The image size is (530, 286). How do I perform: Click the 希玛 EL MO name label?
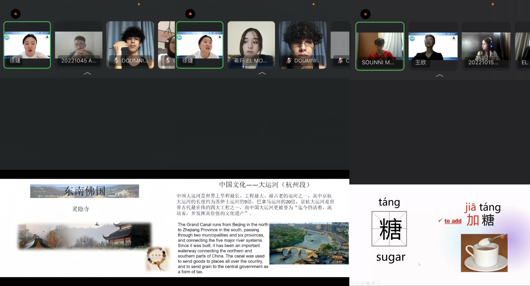point(250,61)
